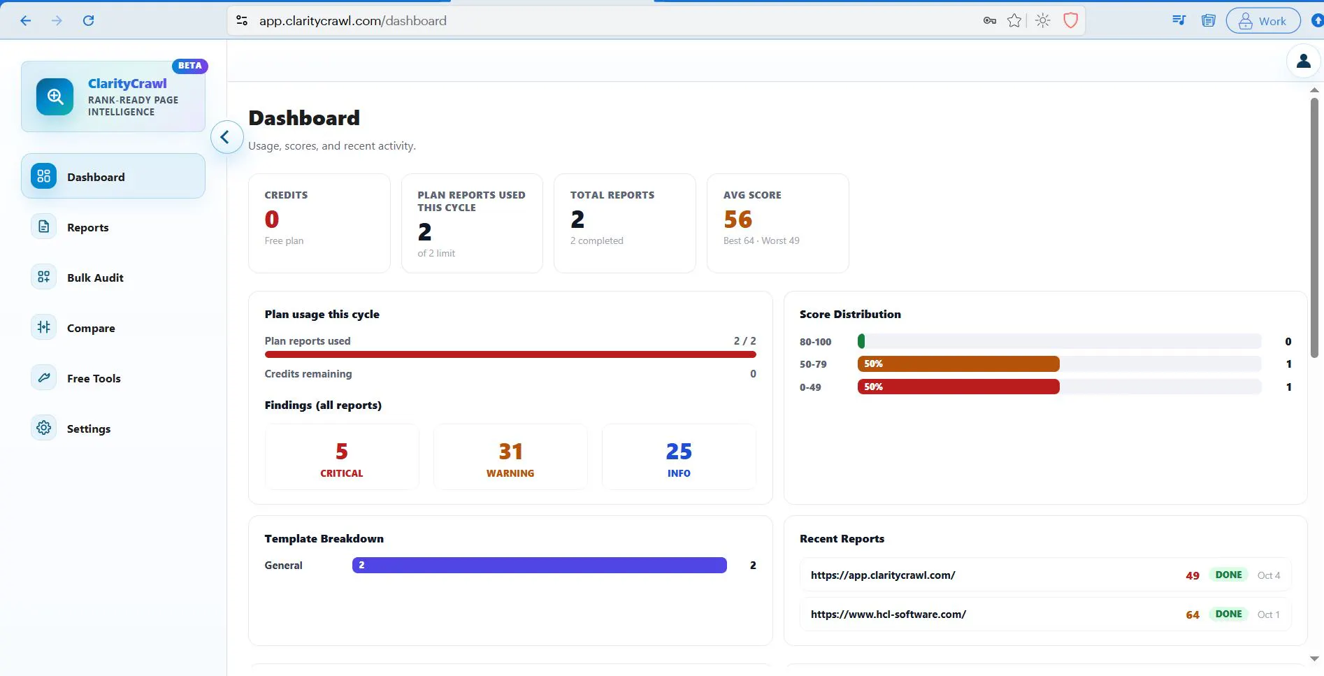Click the scrollbar up arrow
The height and width of the screenshot is (676, 1324).
(x=1314, y=90)
